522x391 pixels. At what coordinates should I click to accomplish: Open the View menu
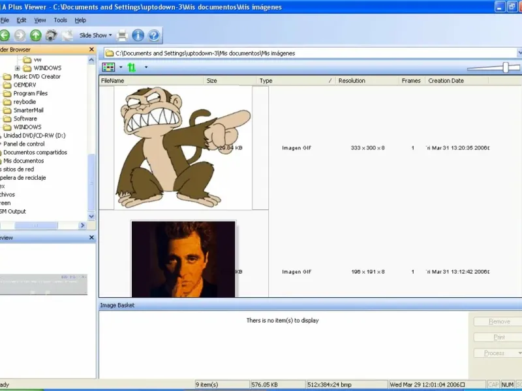[x=40, y=20]
